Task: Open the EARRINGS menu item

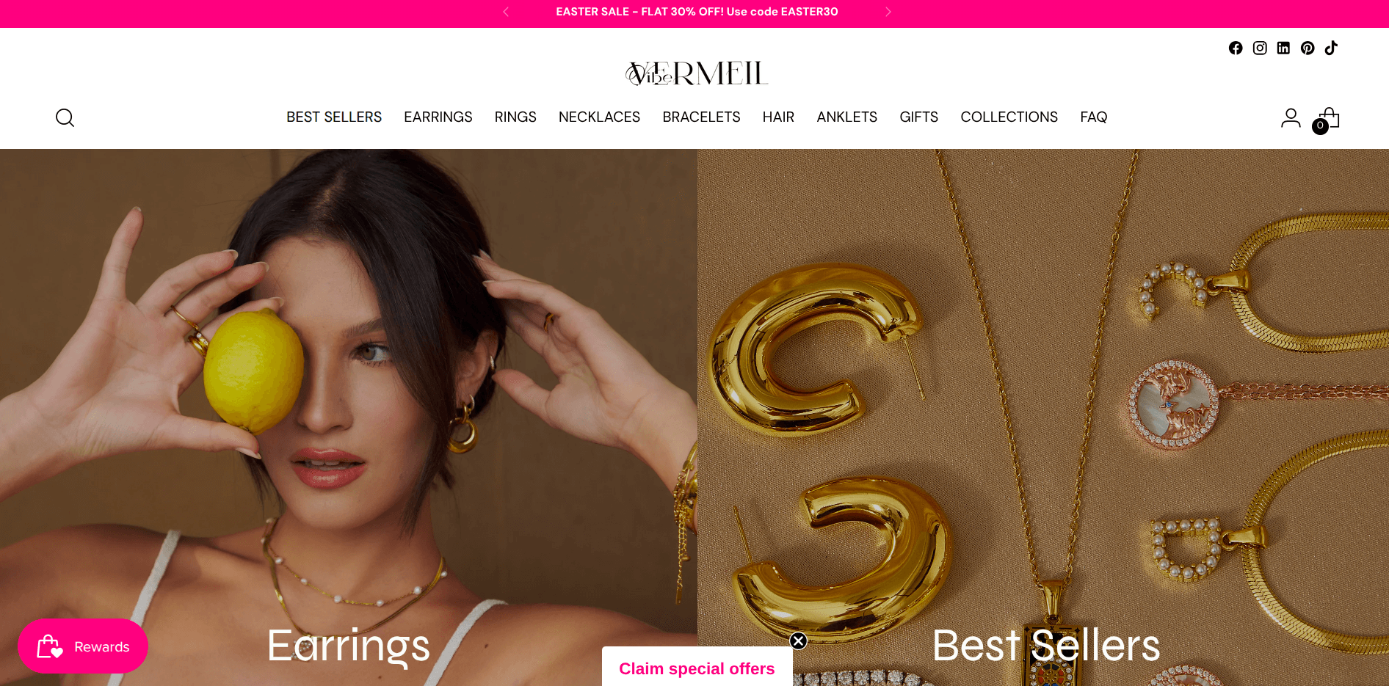Action: [x=438, y=117]
